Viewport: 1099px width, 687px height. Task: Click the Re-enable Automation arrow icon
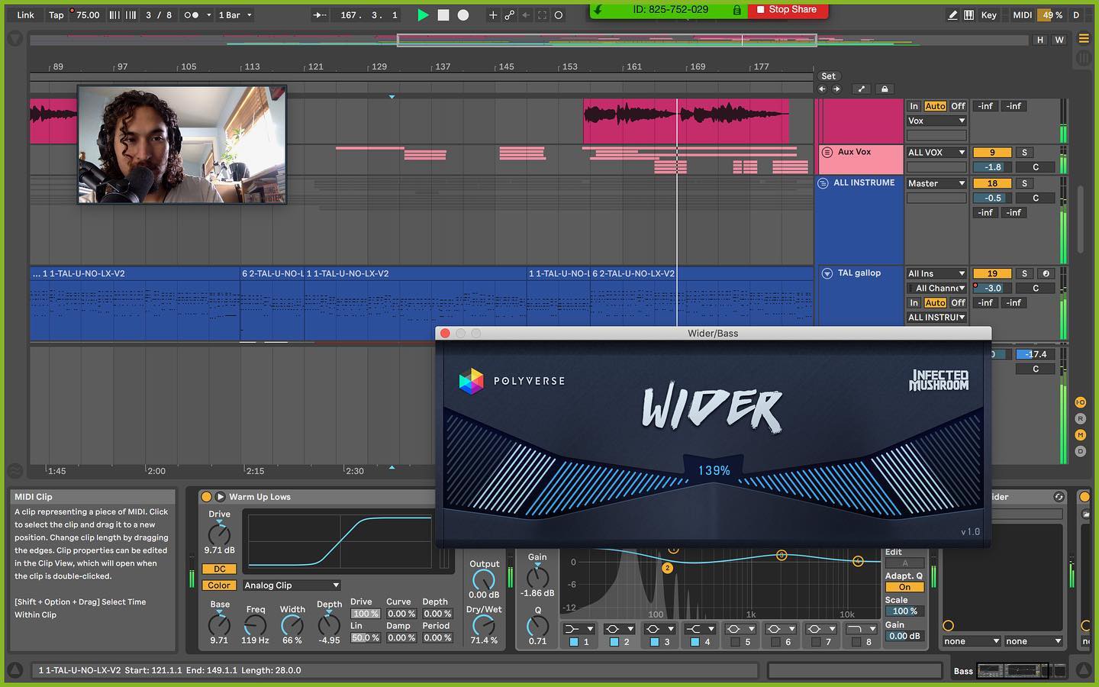(526, 15)
